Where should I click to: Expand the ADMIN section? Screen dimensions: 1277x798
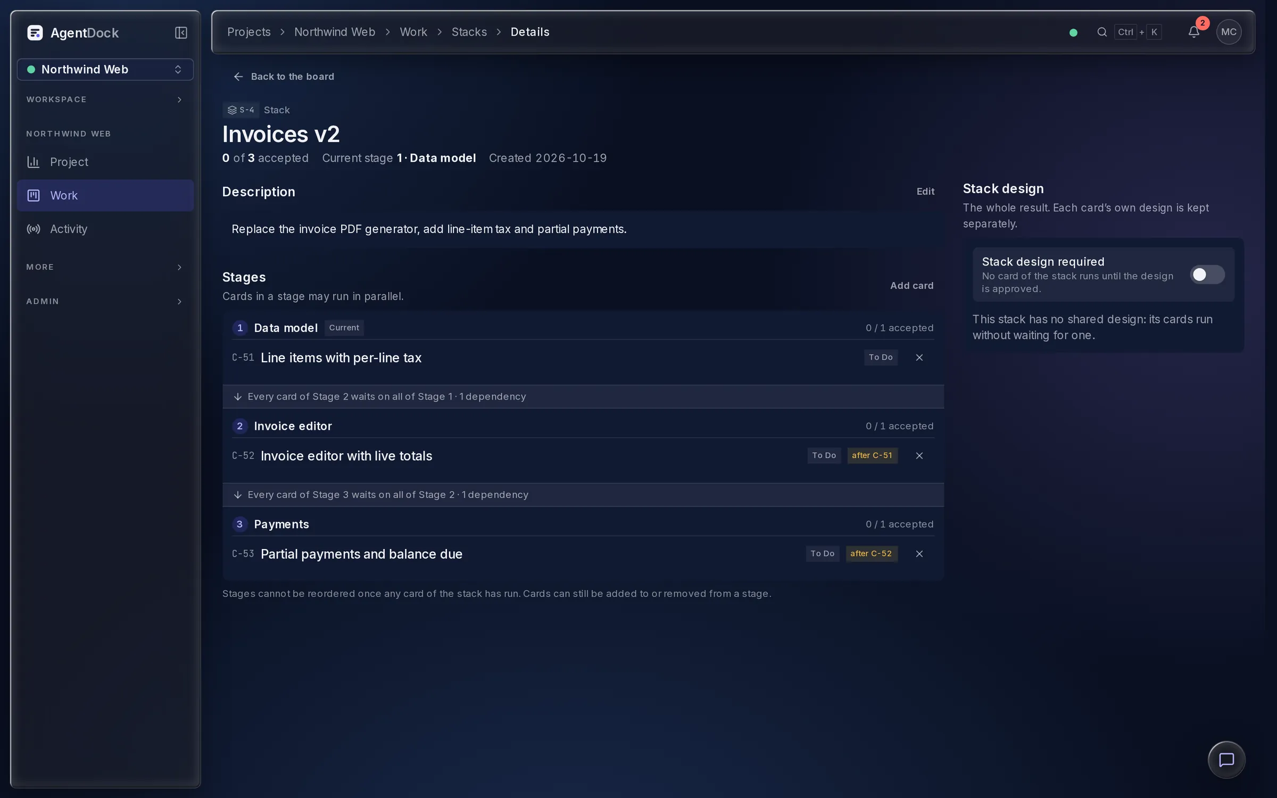point(105,301)
